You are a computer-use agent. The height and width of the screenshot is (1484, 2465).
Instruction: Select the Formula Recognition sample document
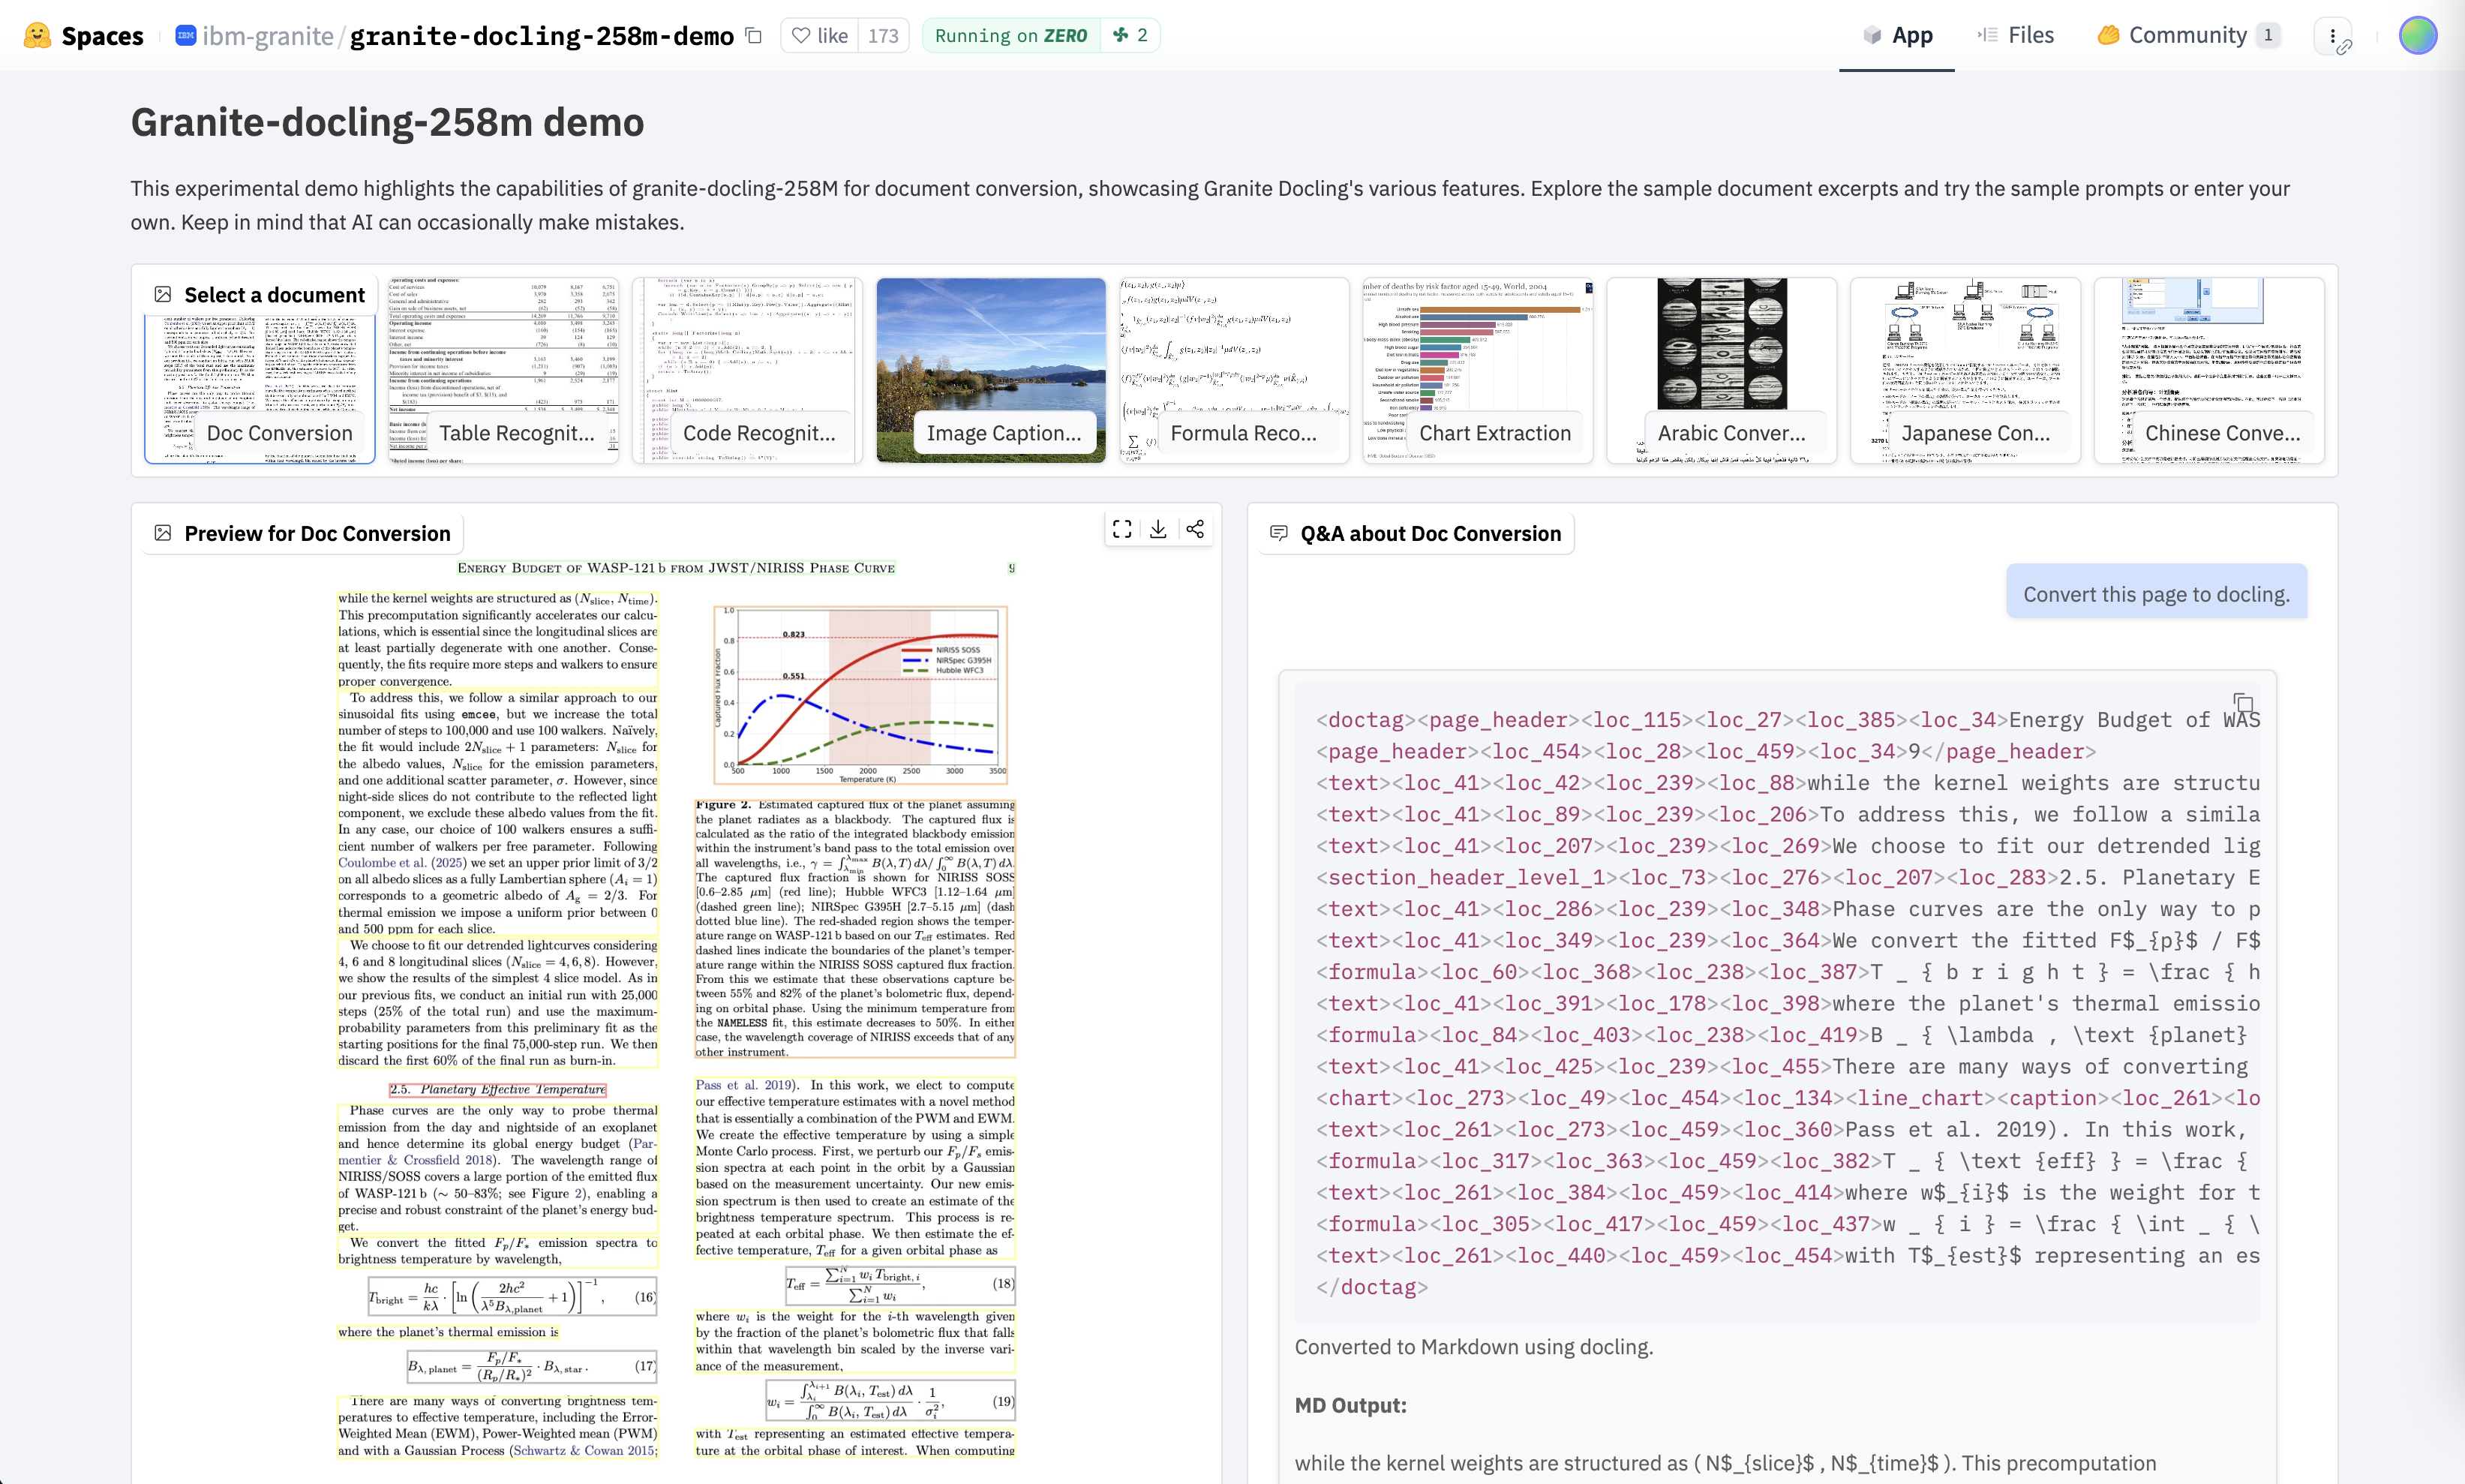(x=1235, y=370)
